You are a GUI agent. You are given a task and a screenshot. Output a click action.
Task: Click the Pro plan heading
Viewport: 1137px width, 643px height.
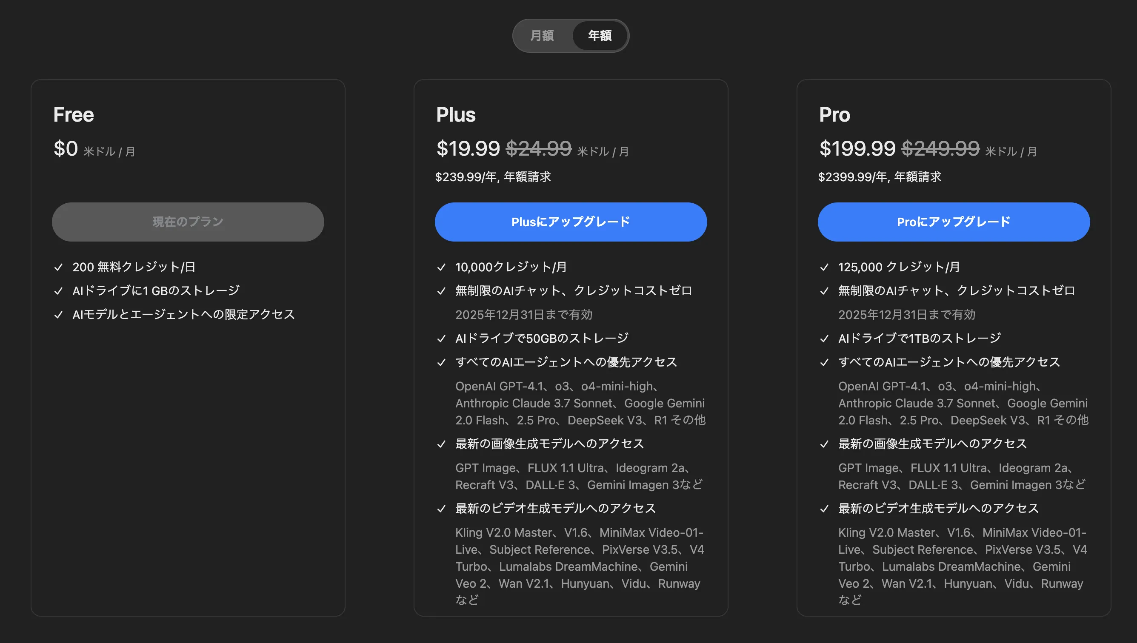834,114
